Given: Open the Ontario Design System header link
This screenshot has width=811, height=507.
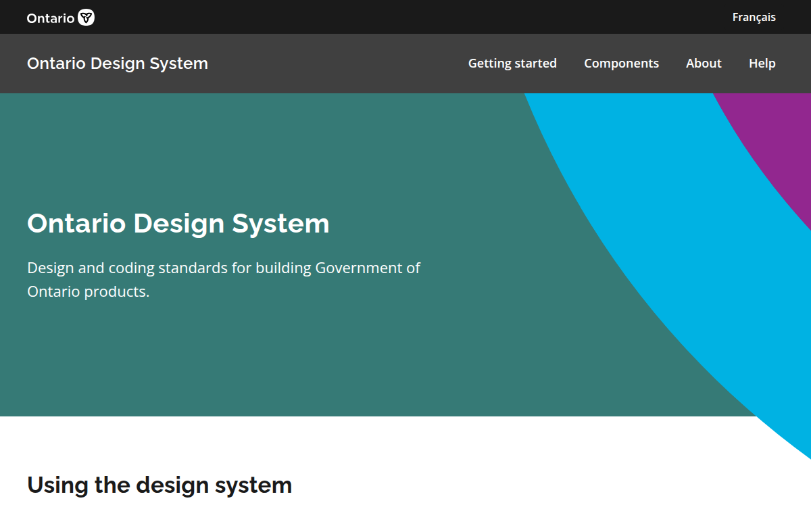Looking at the screenshot, I should [118, 64].
